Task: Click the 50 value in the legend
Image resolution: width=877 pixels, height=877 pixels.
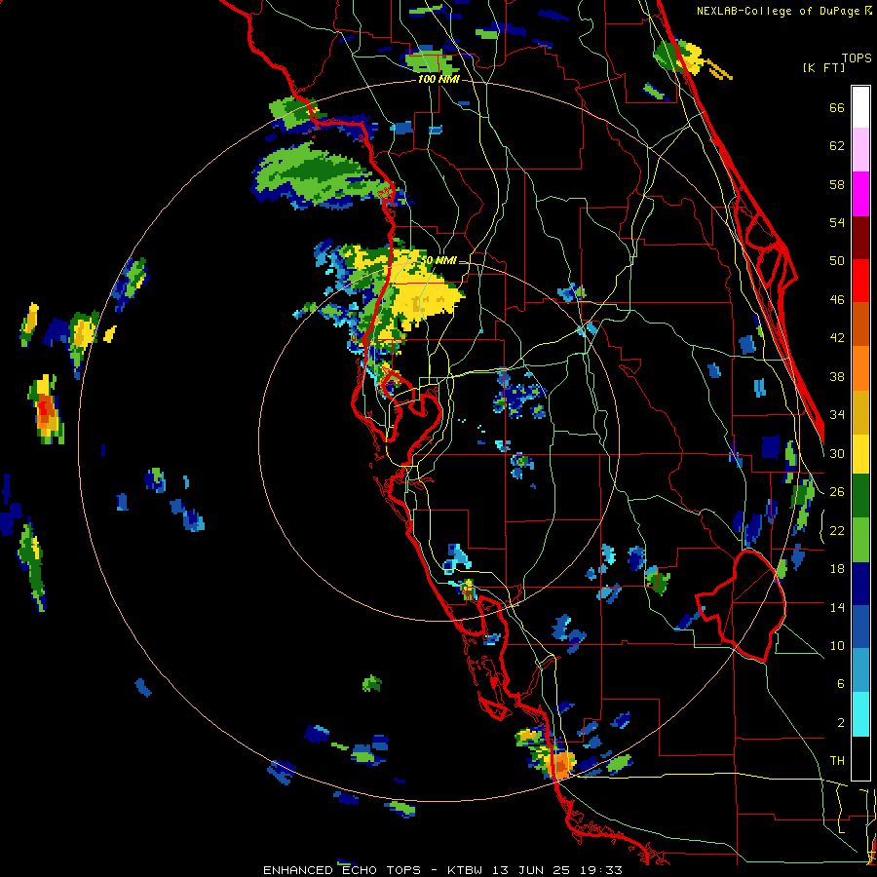Action: (x=837, y=261)
